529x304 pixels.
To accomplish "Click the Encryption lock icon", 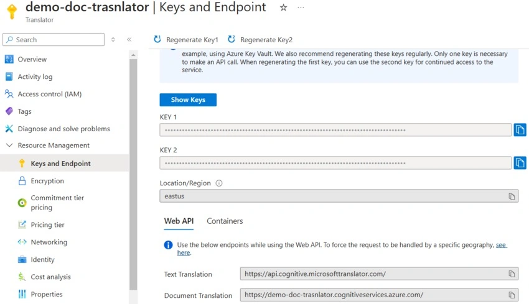I will [x=22, y=181].
